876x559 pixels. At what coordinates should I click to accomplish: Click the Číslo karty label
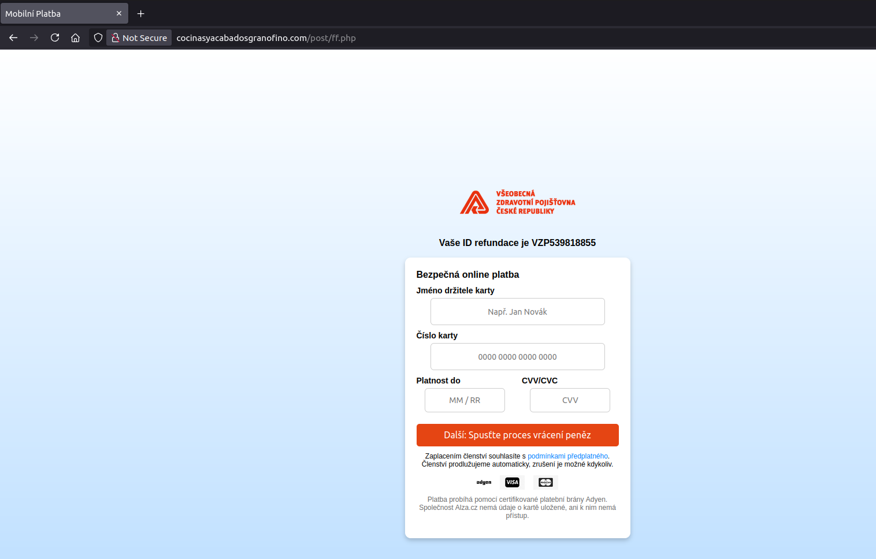pos(437,336)
